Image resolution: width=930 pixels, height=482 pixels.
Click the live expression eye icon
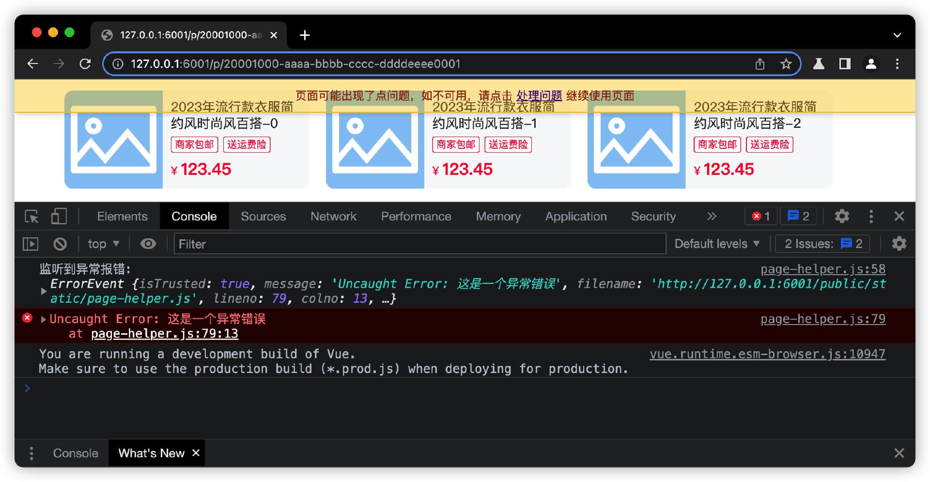(x=148, y=244)
